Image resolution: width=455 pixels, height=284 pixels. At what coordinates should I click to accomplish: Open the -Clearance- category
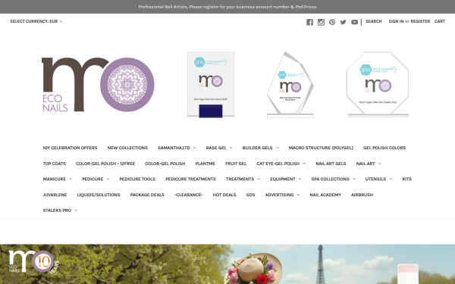[x=189, y=195]
